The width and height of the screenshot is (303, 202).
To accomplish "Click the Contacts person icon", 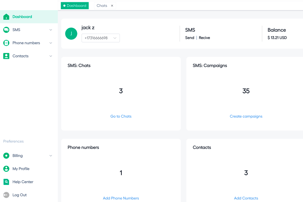I will (x=6, y=56).
